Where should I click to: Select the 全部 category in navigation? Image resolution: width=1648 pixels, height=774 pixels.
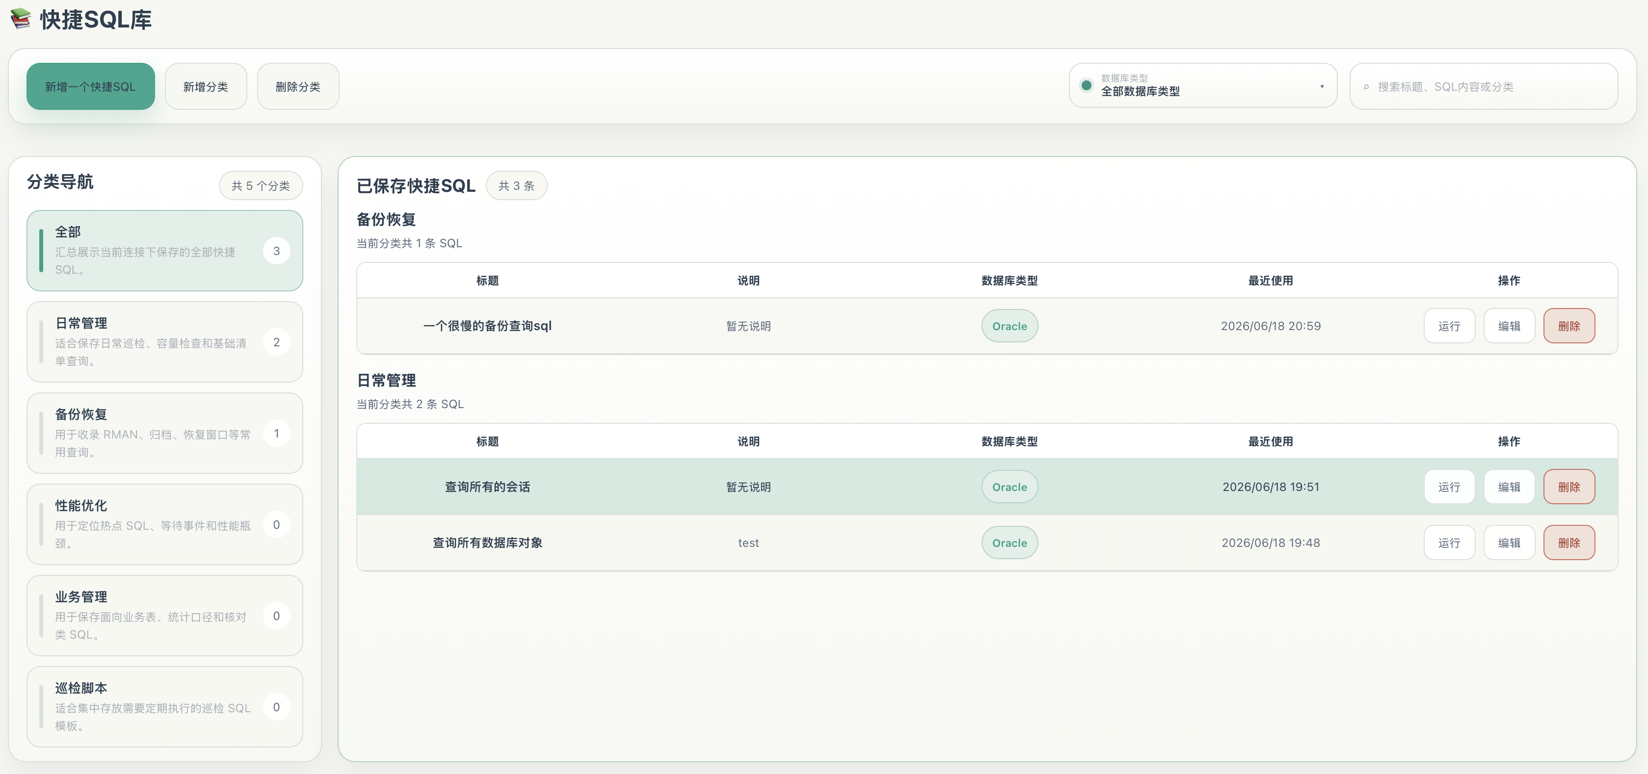click(x=164, y=251)
